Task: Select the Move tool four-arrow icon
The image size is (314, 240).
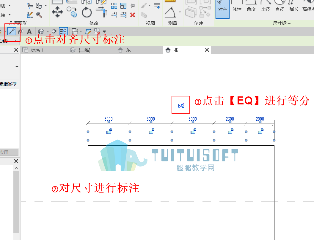Action: pyautogui.click(x=57, y=12)
